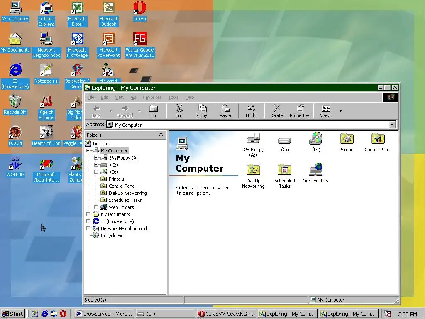The image size is (425, 319).
Task: Open the Favorites menu
Action: point(152,97)
